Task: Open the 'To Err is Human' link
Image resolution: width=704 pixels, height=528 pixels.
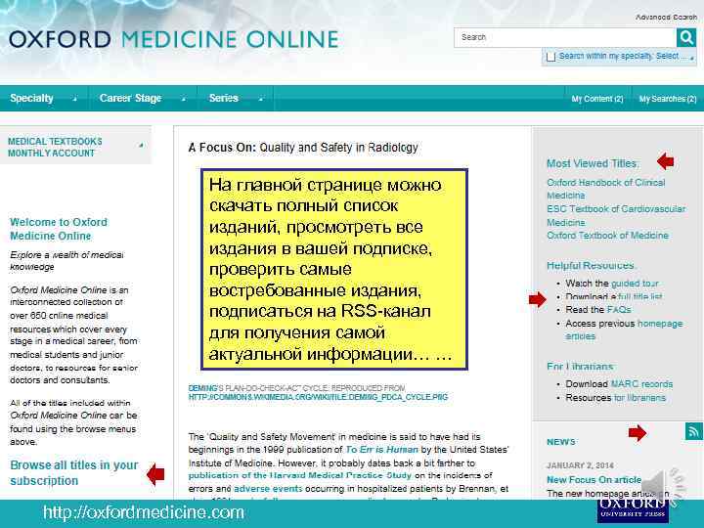Action: [381, 450]
